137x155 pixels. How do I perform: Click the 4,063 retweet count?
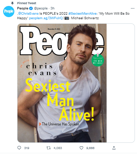pos(58,148)
